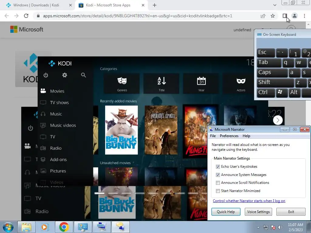Click the Quick Help button
The image size is (311, 233).
[226, 211]
